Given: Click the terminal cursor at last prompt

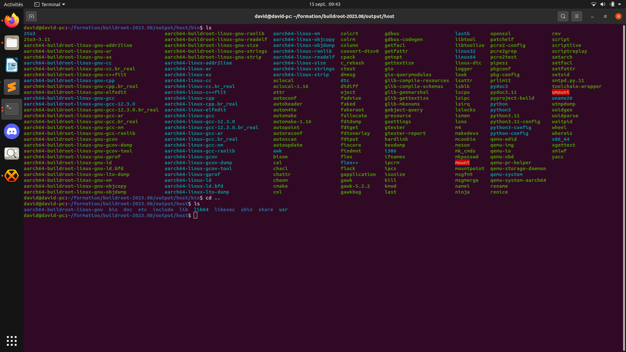Looking at the screenshot, I should [195, 215].
